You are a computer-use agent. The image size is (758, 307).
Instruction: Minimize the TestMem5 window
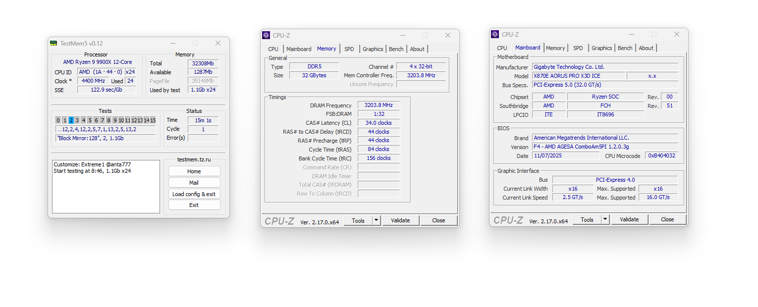[x=172, y=43]
